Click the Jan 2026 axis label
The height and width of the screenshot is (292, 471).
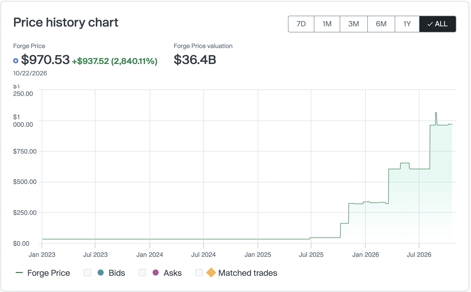tap(365, 255)
